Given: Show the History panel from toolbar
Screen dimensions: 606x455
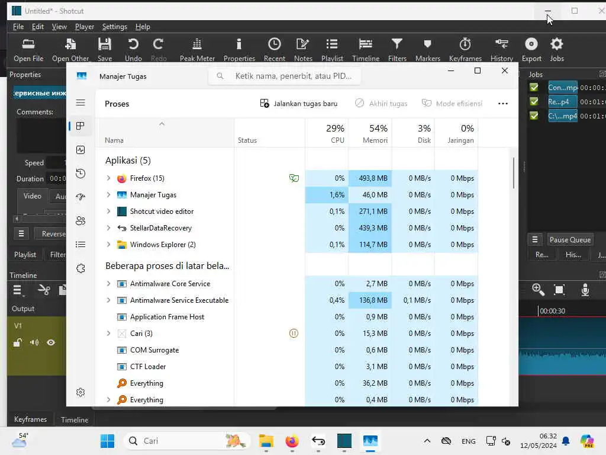Looking at the screenshot, I should [502, 50].
